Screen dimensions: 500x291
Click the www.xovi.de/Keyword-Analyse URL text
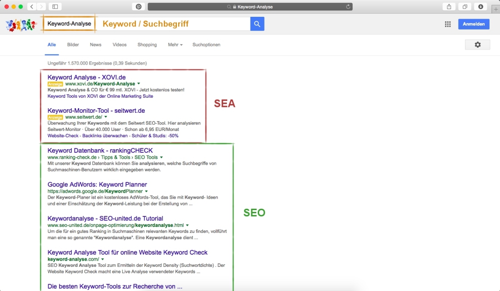coord(100,84)
